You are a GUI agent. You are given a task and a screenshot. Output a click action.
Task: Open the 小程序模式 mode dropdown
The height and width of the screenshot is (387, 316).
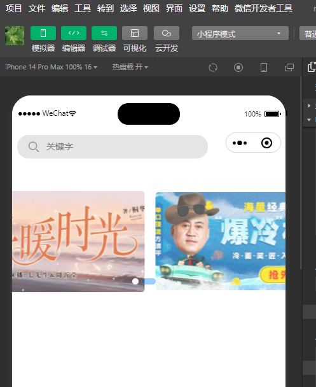pos(240,33)
